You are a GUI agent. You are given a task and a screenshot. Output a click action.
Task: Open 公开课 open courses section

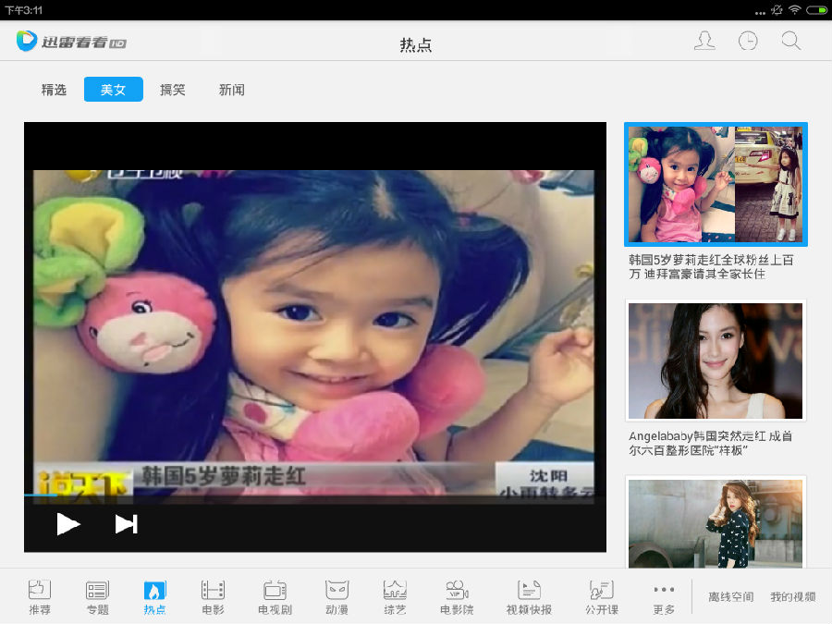point(601,596)
